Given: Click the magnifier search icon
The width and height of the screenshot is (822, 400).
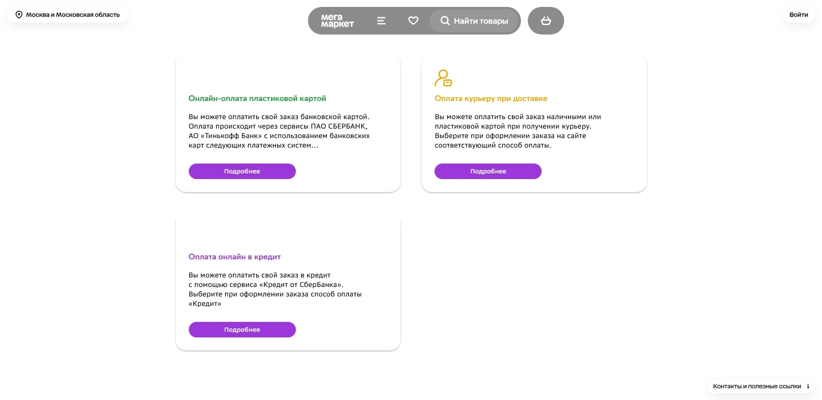Looking at the screenshot, I should click(445, 21).
